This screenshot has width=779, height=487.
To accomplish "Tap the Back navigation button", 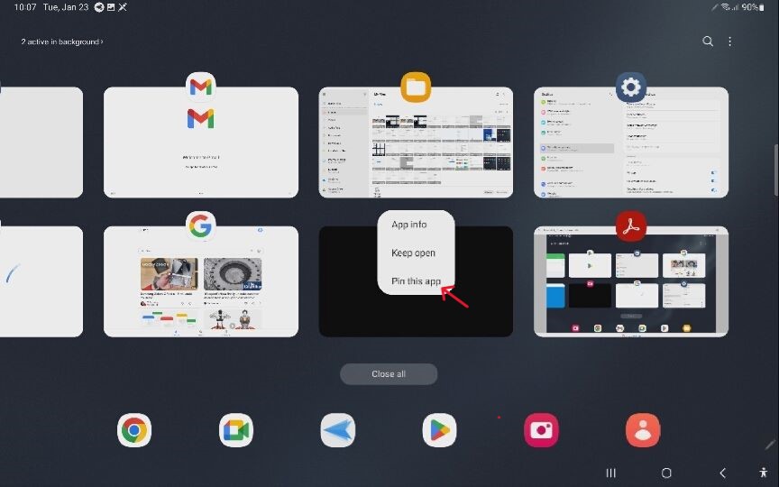I will click(723, 473).
